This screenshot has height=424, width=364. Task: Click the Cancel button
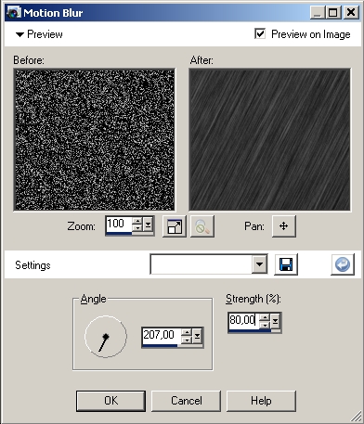pyautogui.click(x=187, y=401)
